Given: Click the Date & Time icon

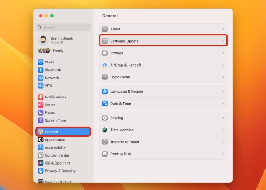Looking at the screenshot, I should (104, 103).
